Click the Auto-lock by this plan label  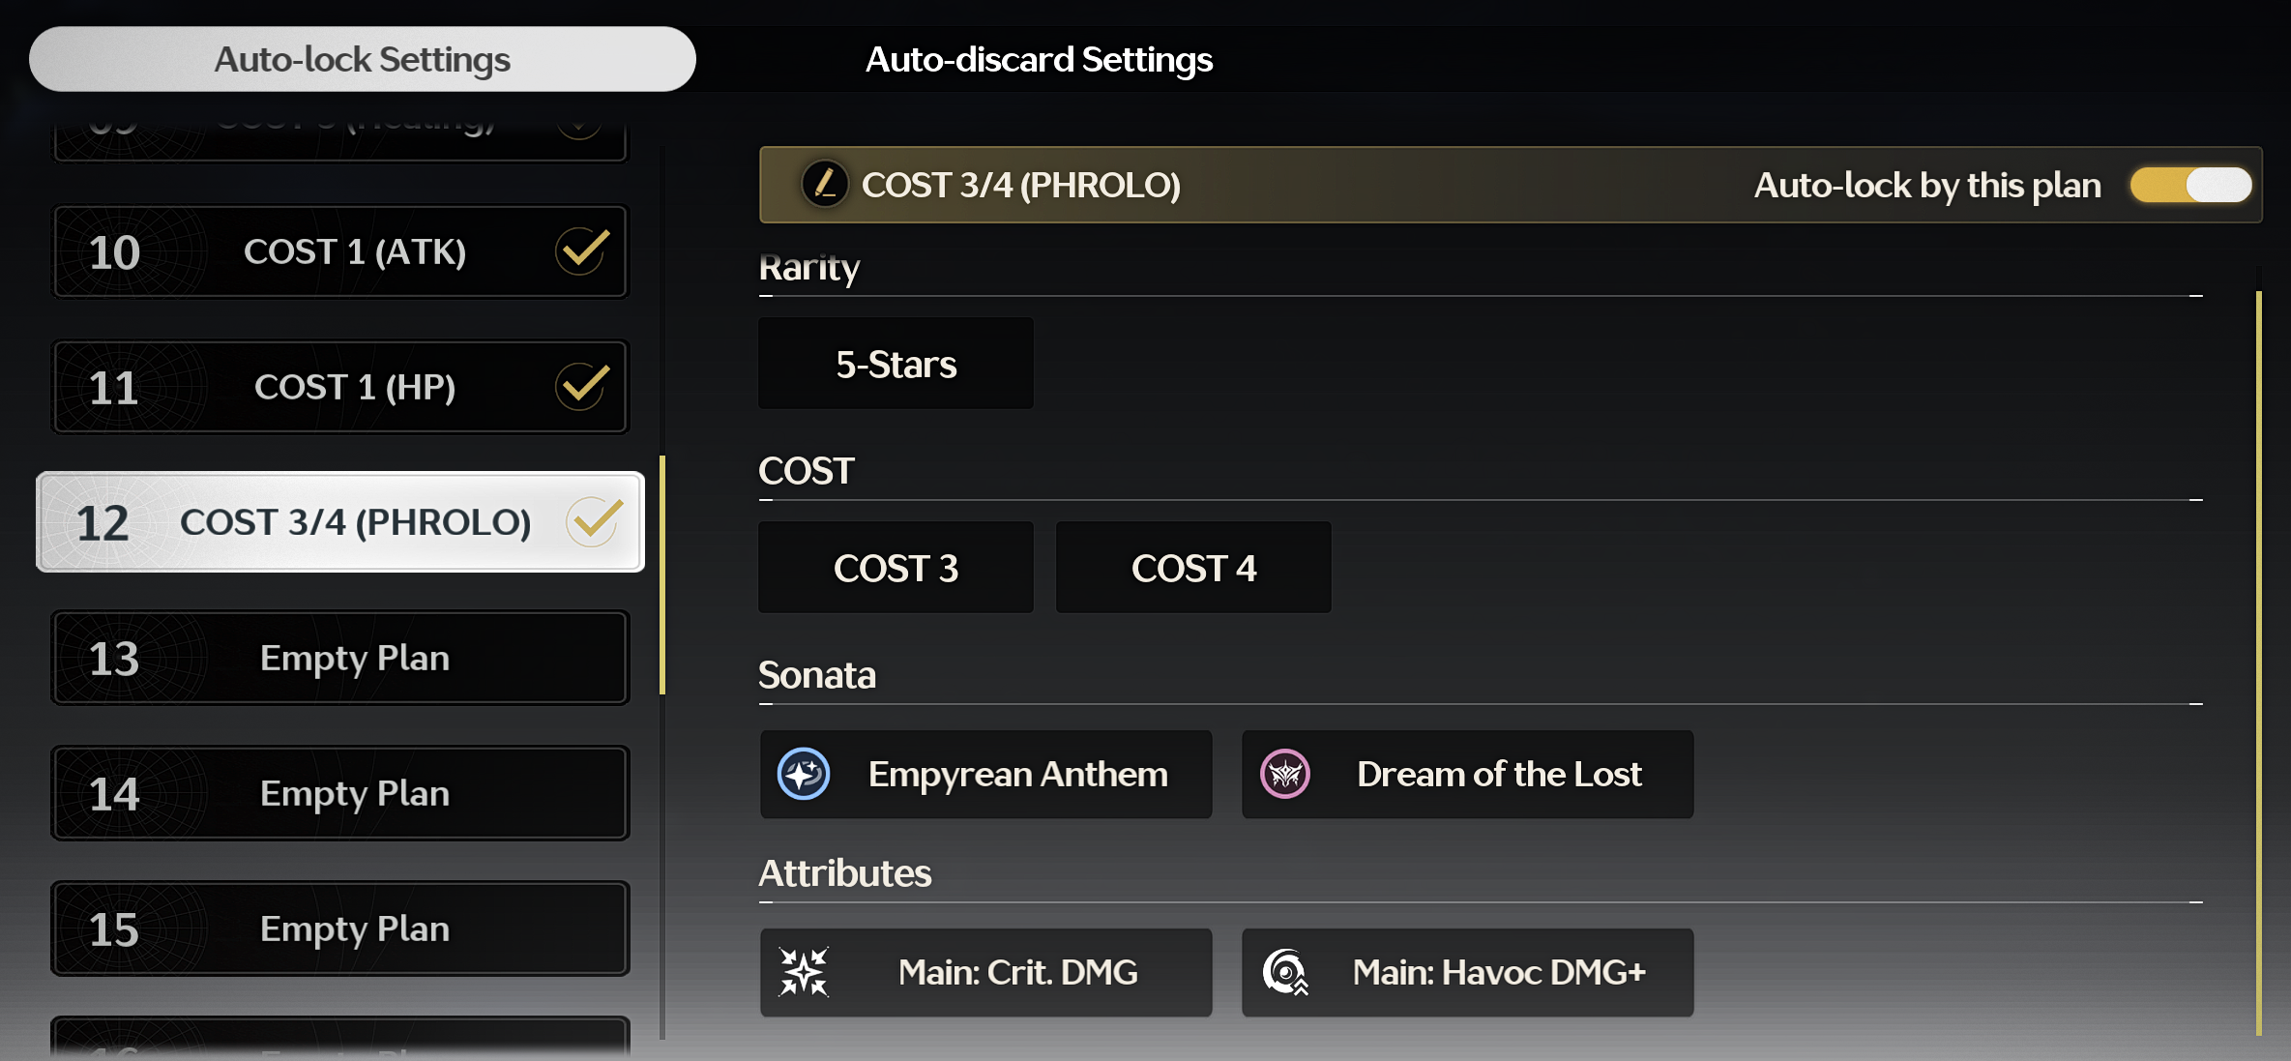pyautogui.click(x=1927, y=185)
